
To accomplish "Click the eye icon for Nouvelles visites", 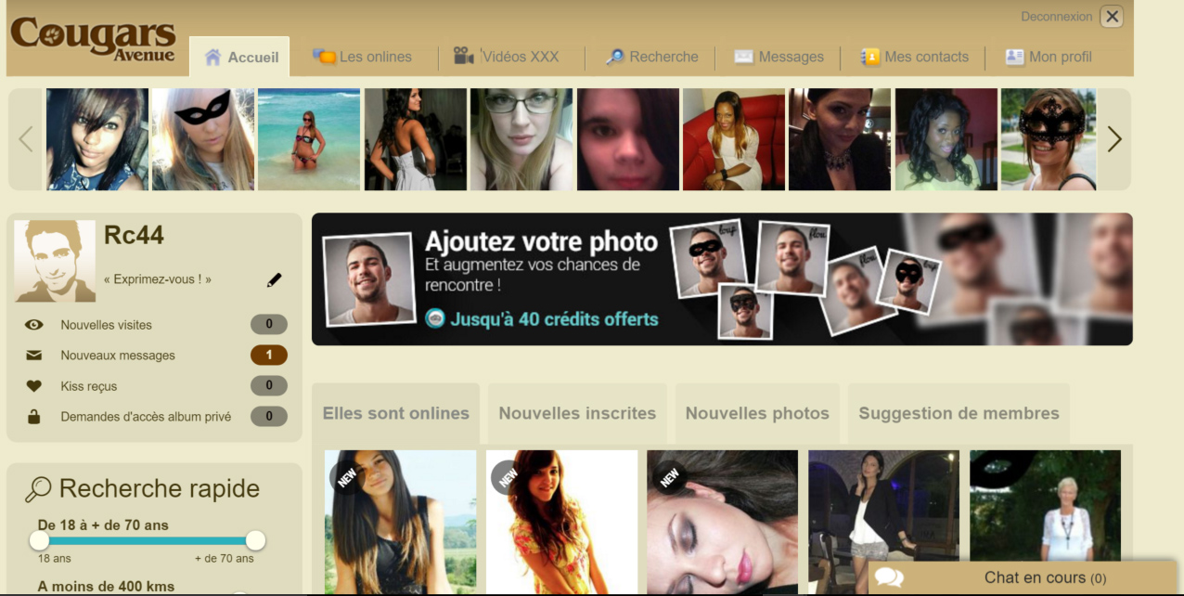I will tap(34, 325).
